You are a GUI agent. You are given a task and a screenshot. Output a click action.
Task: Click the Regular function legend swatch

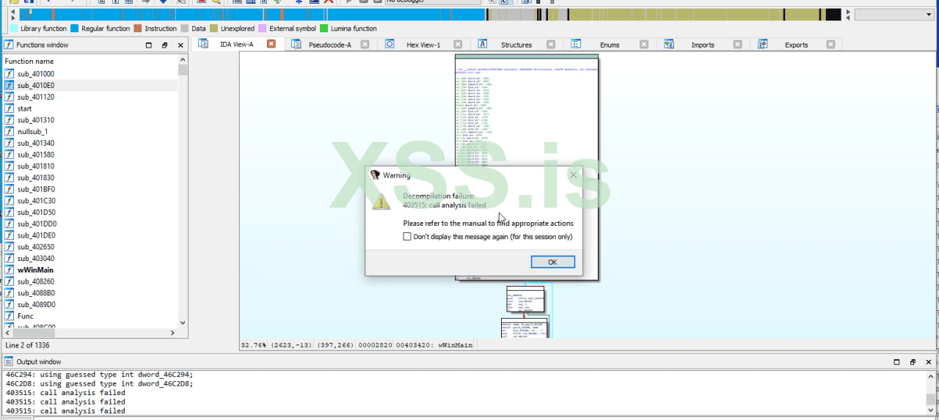[74, 29]
